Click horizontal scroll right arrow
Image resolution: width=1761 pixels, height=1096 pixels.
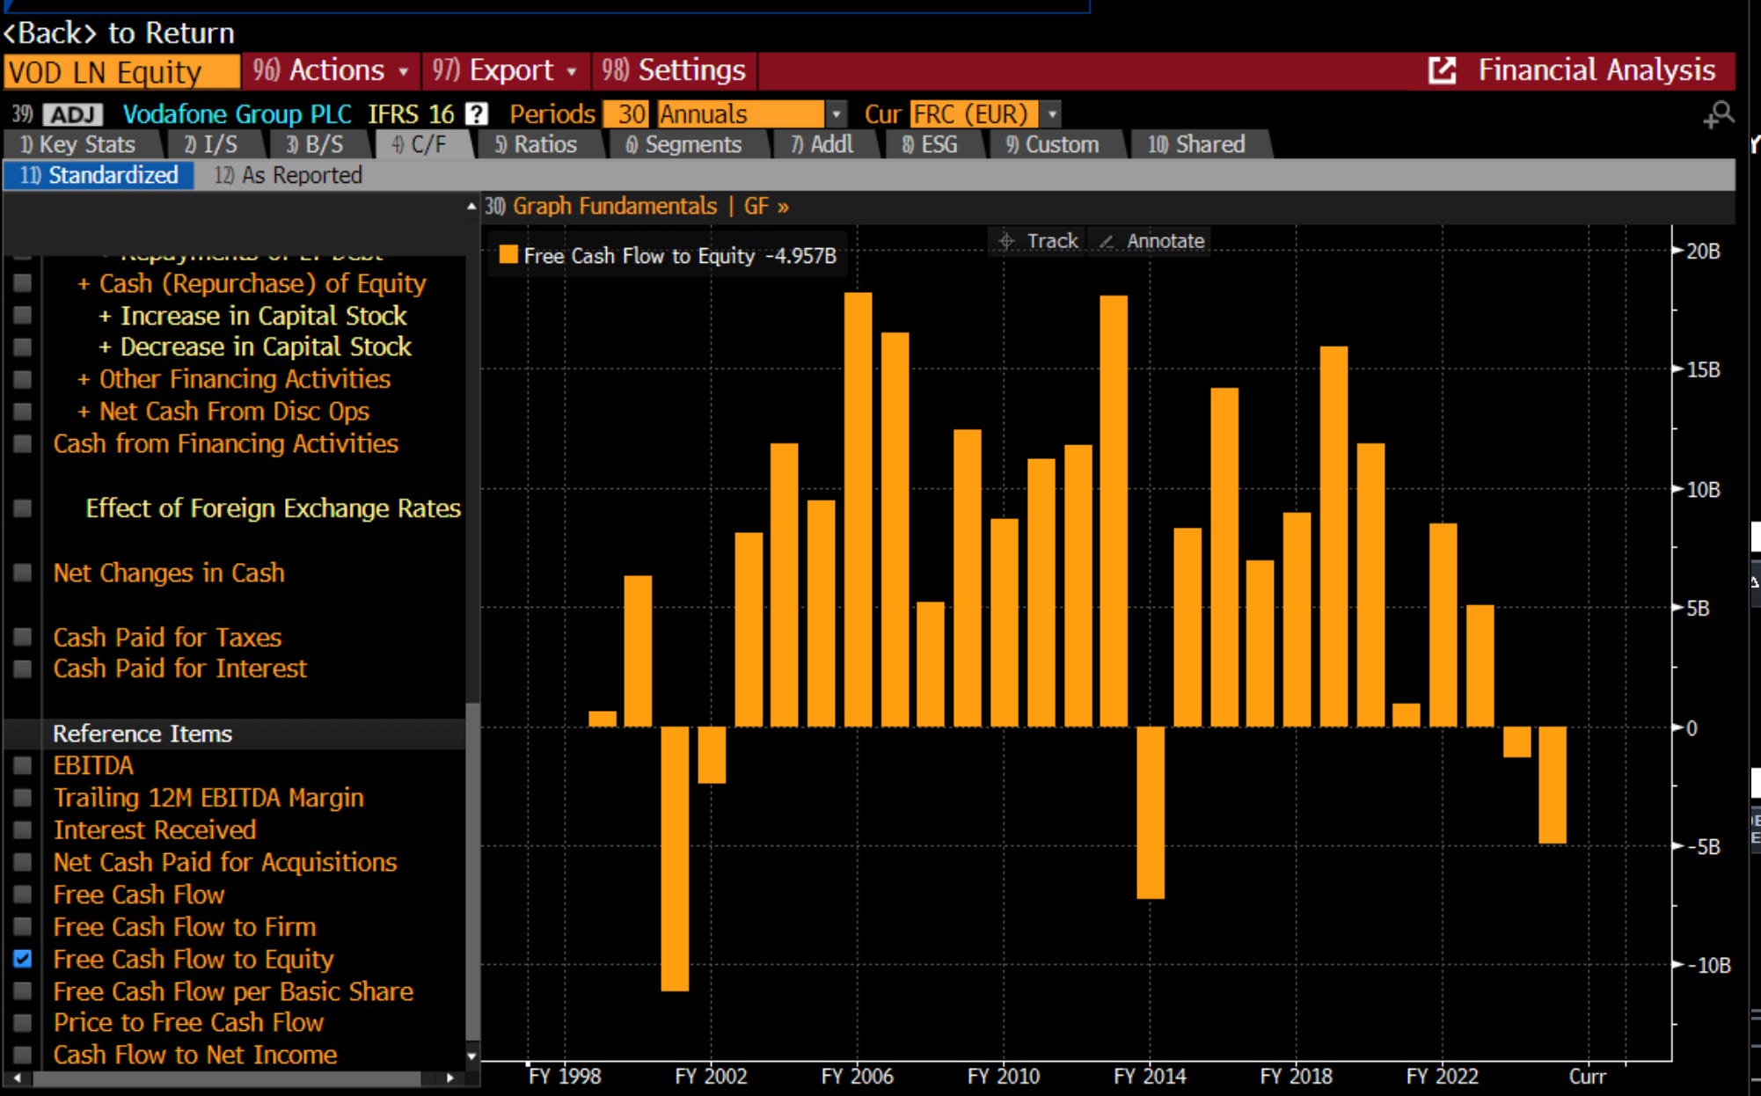(450, 1078)
